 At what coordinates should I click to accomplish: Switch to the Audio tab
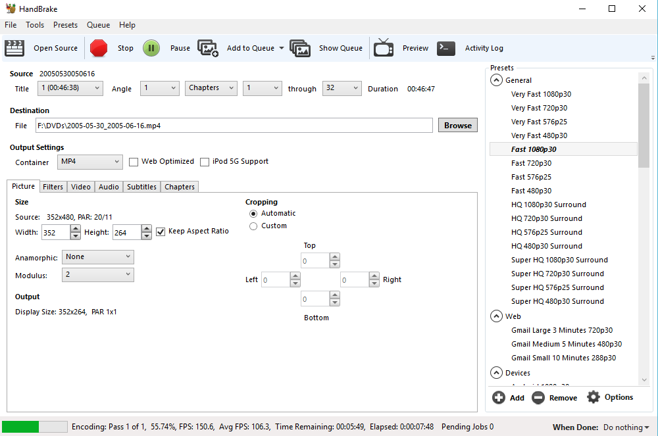109,187
